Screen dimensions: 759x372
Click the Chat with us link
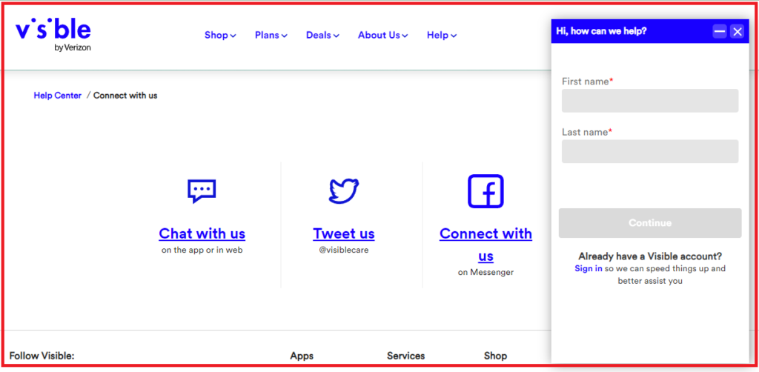202,233
